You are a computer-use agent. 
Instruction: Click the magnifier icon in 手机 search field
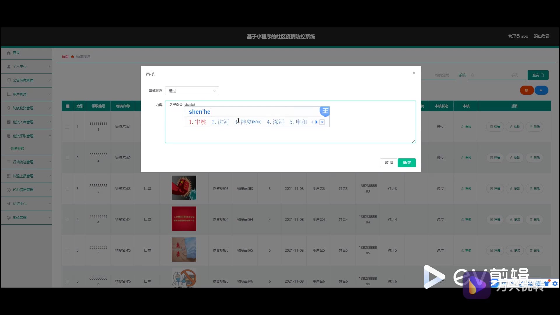point(473,75)
